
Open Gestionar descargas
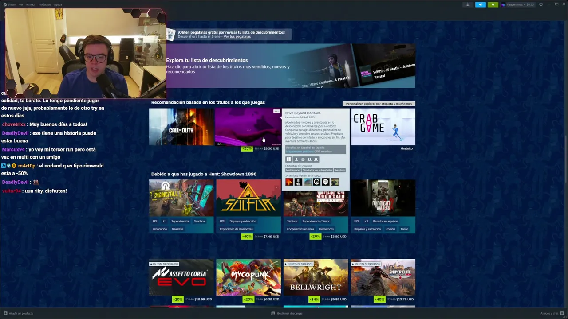click(290, 313)
